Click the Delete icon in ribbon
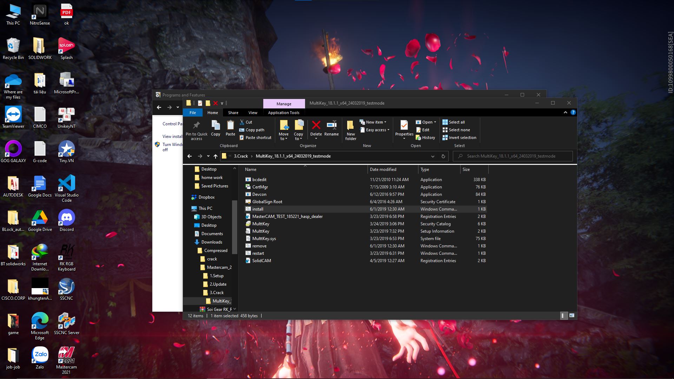 316,125
